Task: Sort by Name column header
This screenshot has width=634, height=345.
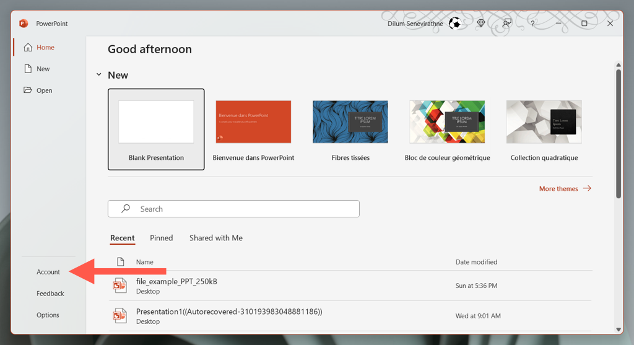Action: pos(144,261)
